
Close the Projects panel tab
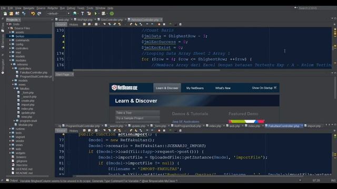19,20
